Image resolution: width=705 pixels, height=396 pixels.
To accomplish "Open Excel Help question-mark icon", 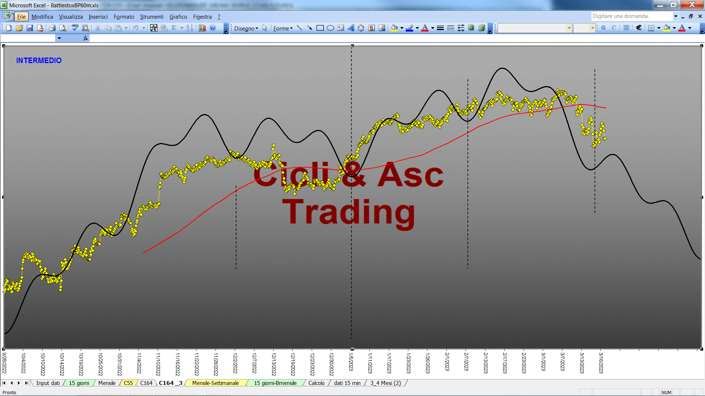I will [213, 28].
